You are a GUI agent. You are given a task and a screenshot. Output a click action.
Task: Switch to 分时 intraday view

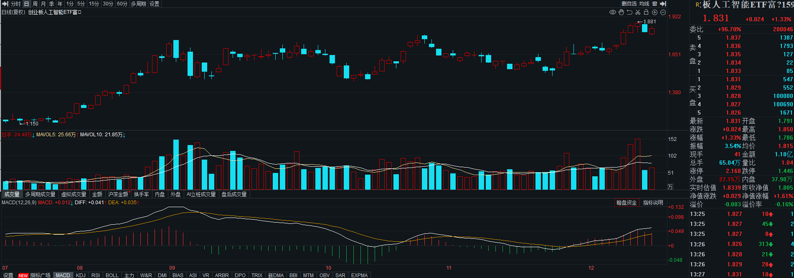pos(16,4)
